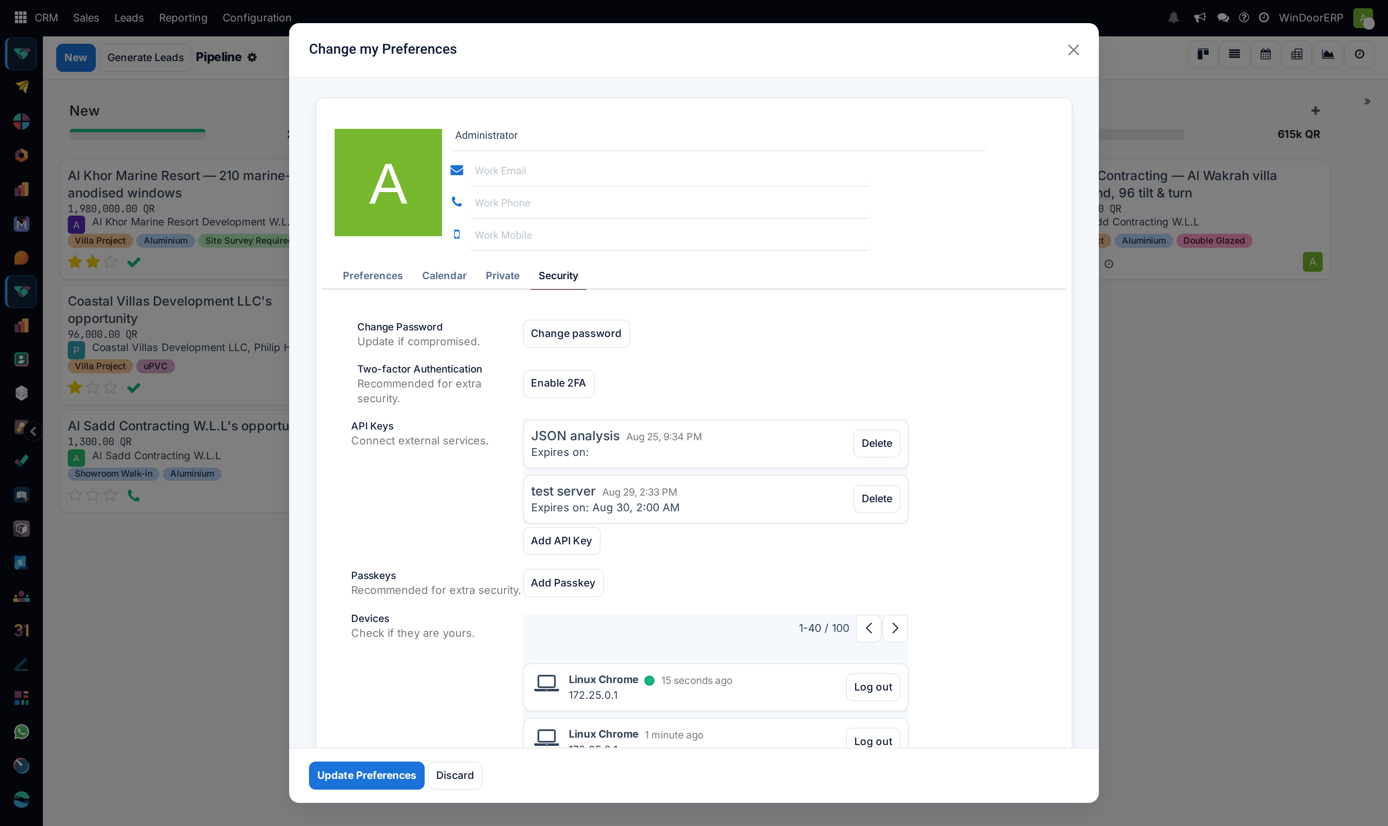
Task: Open the four-color pie circle app
Action: [x=21, y=121]
